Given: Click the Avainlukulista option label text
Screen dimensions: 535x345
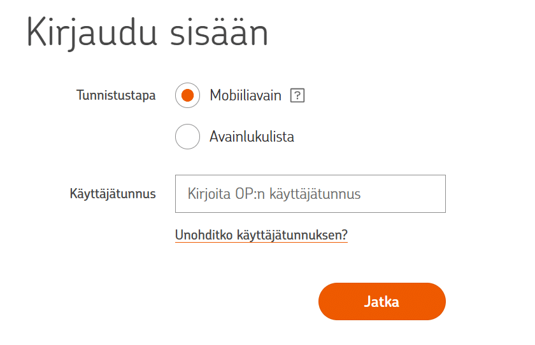Looking at the screenshot, I should (x=252, y=137).
